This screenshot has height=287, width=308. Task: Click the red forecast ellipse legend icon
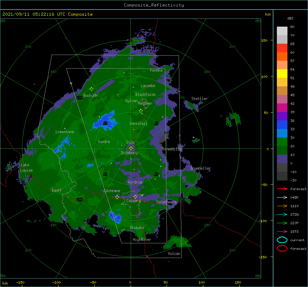pos(282,248)
